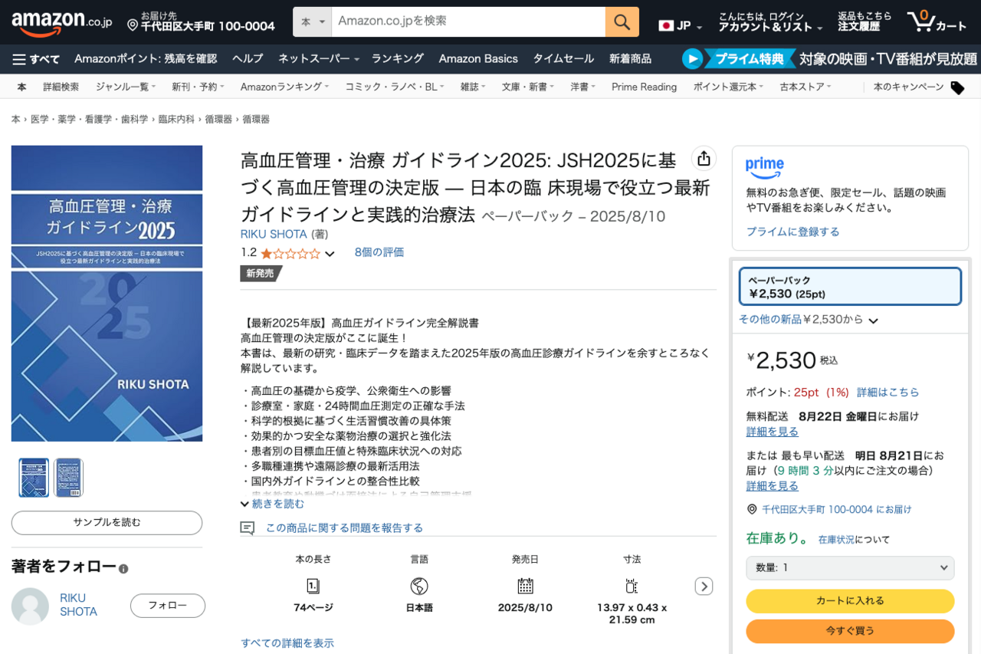
Task: Open the すべて hamburger menu
Action: (35, 59)
